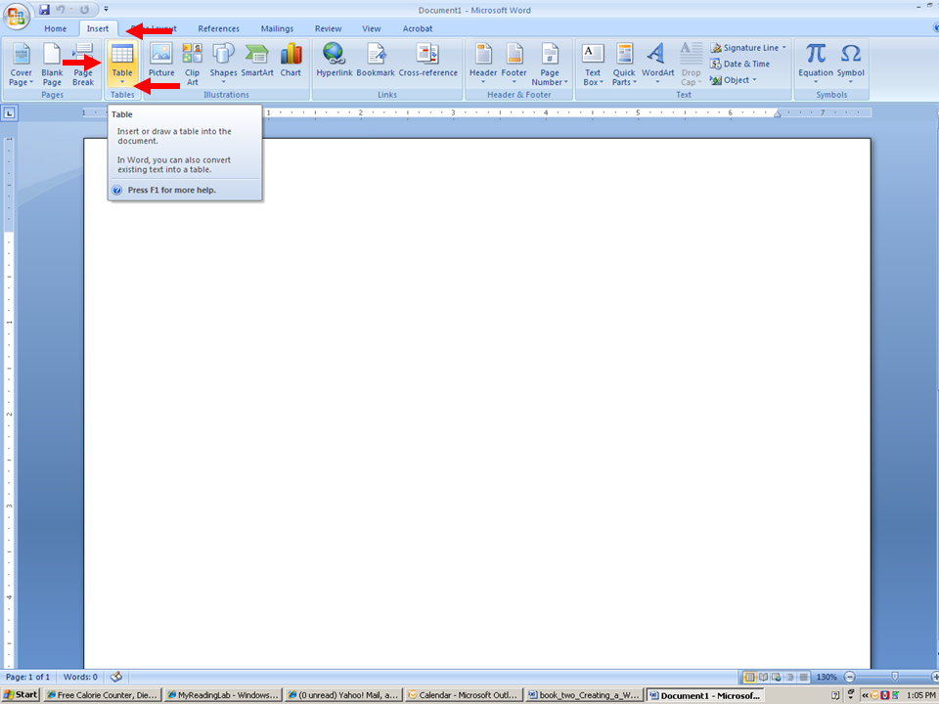The width and height of the screenshot is (939, 704).
Task: Open the Quick Parts menu
Action: tap(624, 65)
